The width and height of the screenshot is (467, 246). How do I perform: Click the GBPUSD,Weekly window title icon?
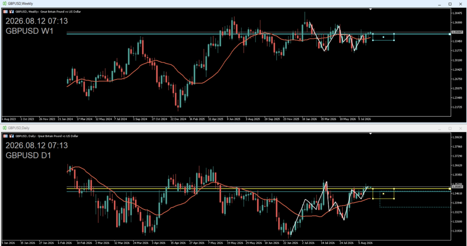5,4
